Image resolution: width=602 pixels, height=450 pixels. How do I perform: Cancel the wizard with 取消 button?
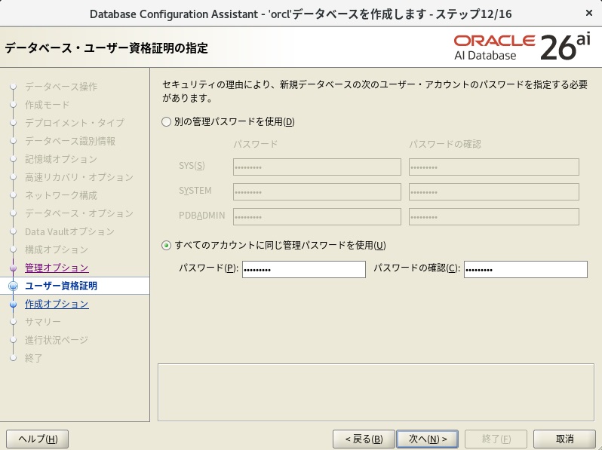point(564,439)
